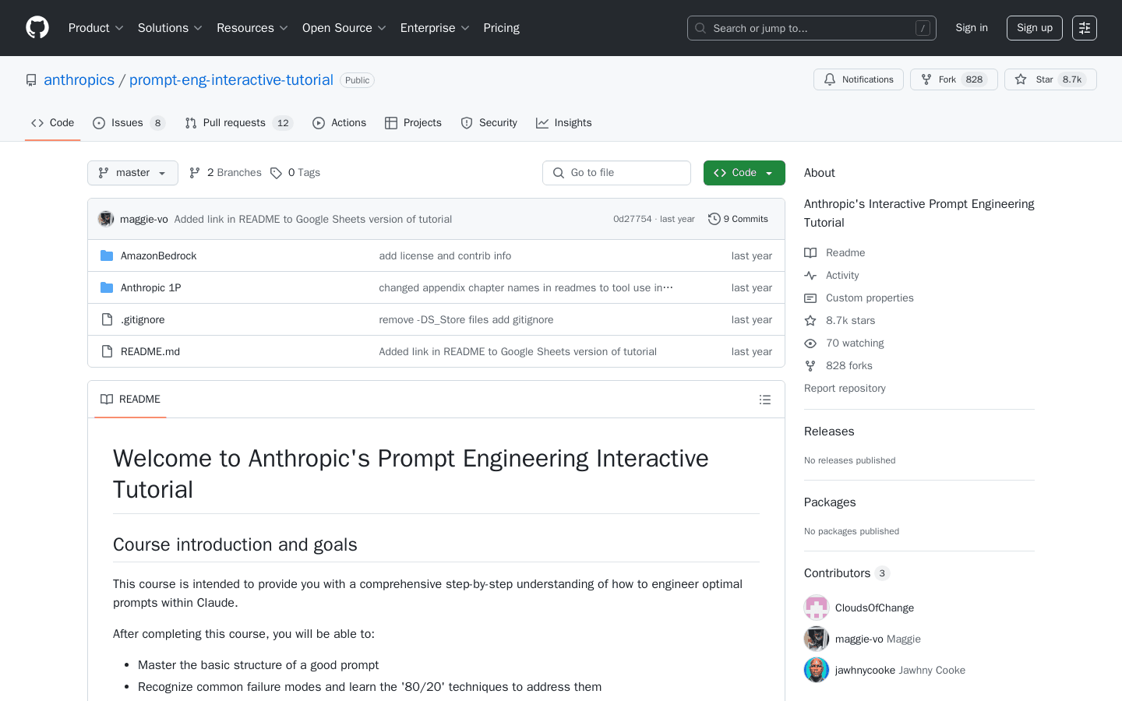Open the master branch selector
The image size is (1122, 701).
pos(132,172)
